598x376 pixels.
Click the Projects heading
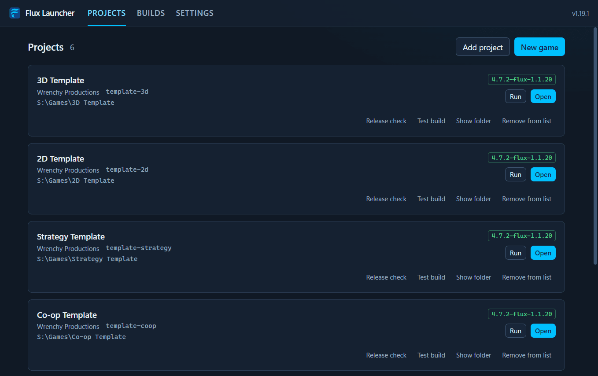[x=46, y=47]
